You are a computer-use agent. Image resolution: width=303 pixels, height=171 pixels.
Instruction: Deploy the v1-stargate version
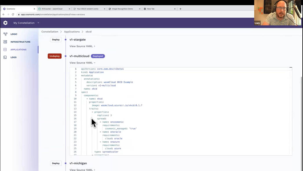tap(56, 39)
